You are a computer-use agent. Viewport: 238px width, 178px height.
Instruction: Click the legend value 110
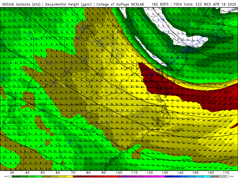point(134,173)
